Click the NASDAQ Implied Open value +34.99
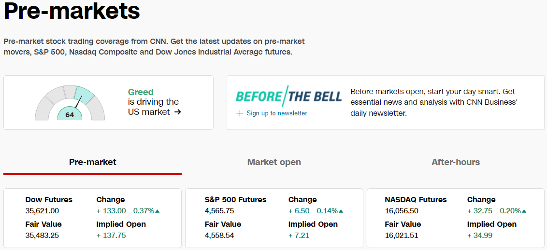 pyautogui.click(x=480, y=236)
